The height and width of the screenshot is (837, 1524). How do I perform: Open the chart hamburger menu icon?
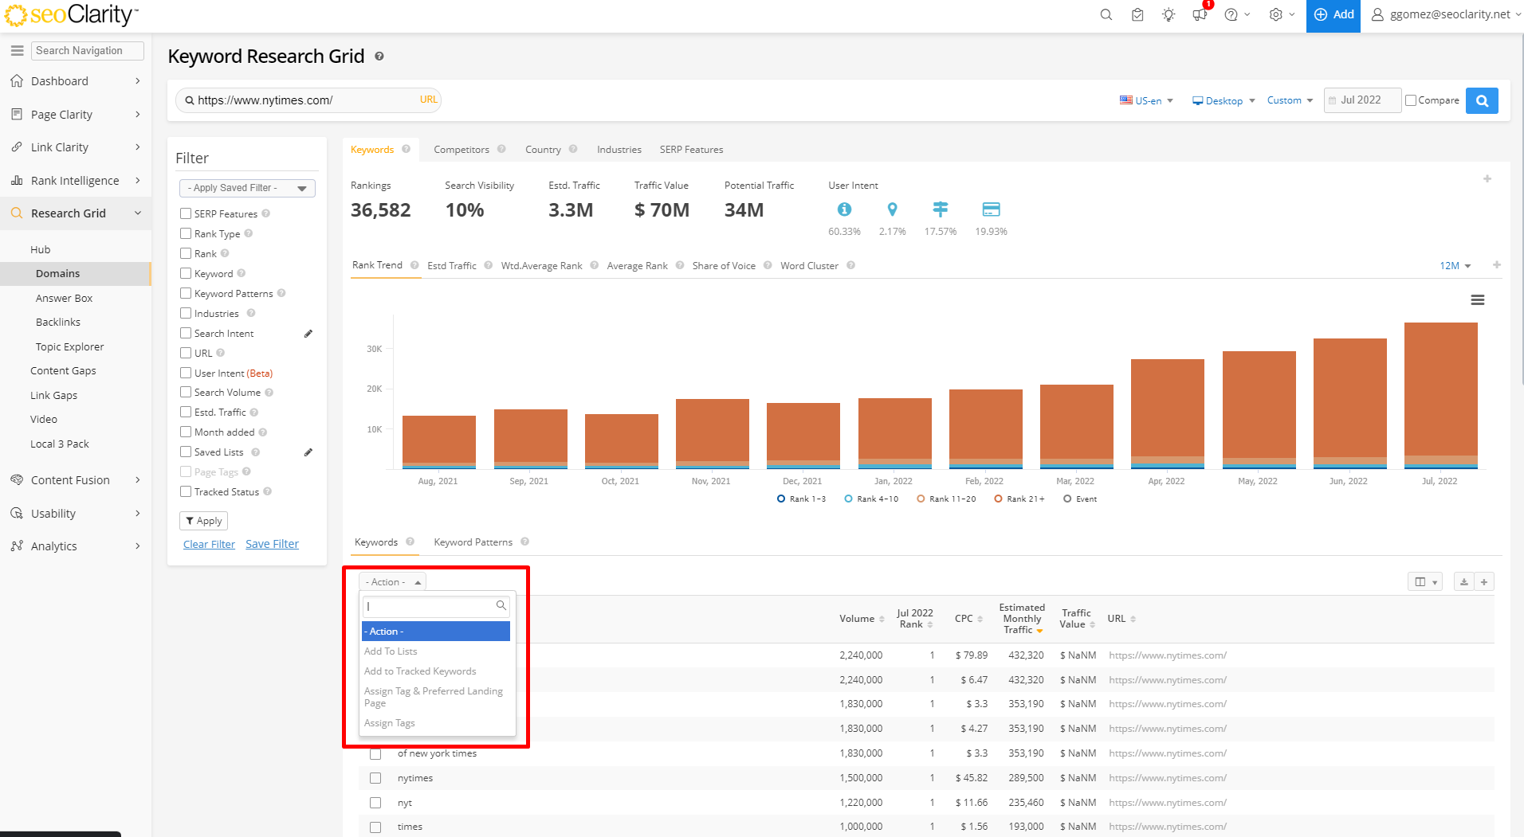point(1477,300)
